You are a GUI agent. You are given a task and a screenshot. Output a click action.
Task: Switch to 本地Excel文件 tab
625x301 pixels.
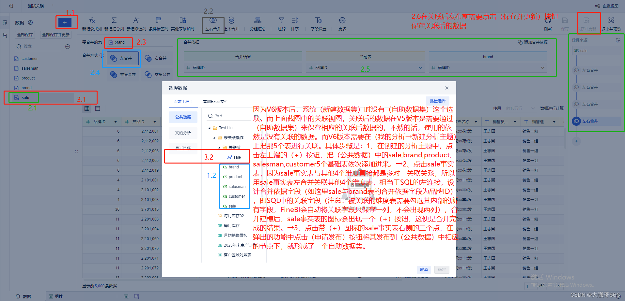click(x=215, y=102)
